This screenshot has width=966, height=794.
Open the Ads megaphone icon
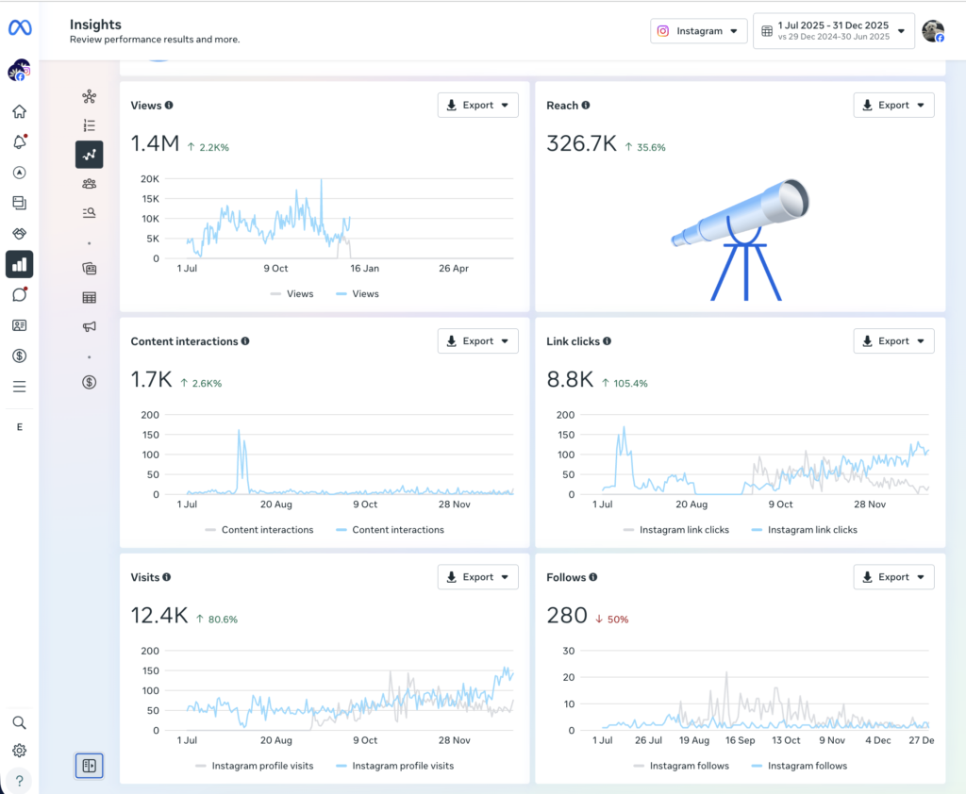[x=89, y=325]
